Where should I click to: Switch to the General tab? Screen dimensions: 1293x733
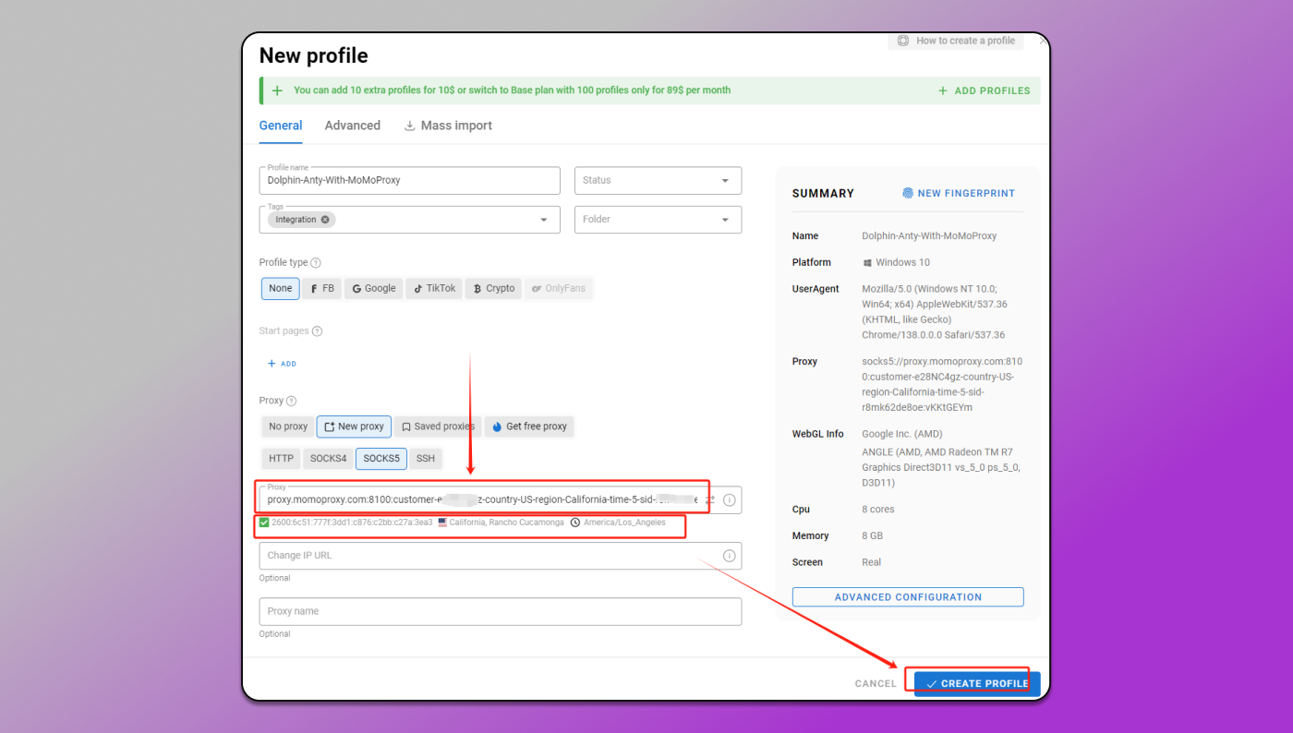tap(281, 126)
